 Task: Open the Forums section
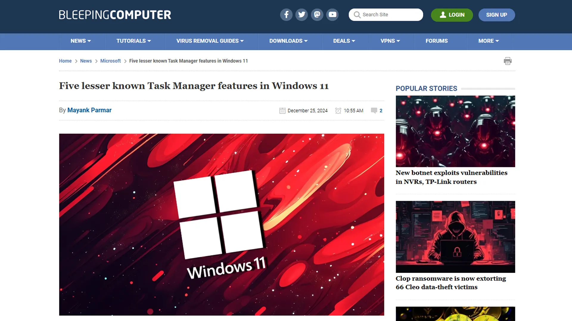pyautogui.click(x=436, y=41)
